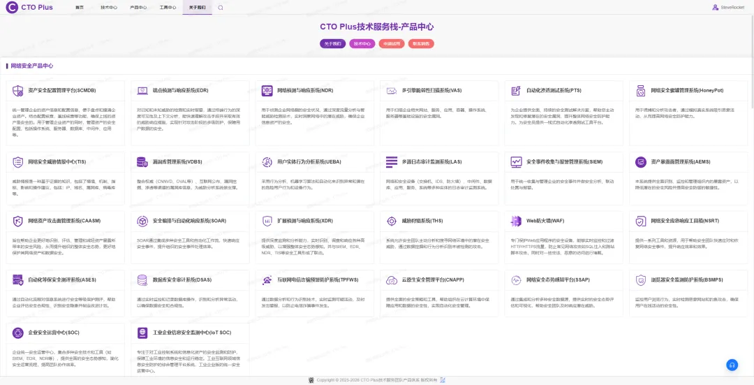
Task: Open 技术中心 in the top navigation bar
Action: pyautogui.click(x=109, y=8)
